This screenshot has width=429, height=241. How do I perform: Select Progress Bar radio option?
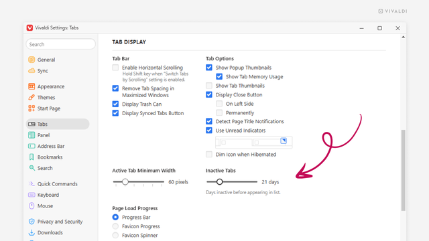tap(115, 217)
